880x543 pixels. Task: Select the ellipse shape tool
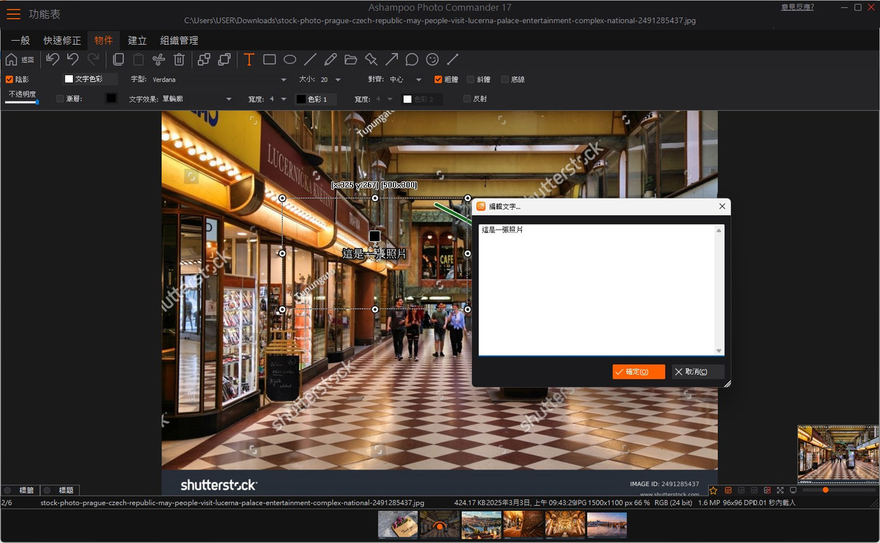[290, 60]
